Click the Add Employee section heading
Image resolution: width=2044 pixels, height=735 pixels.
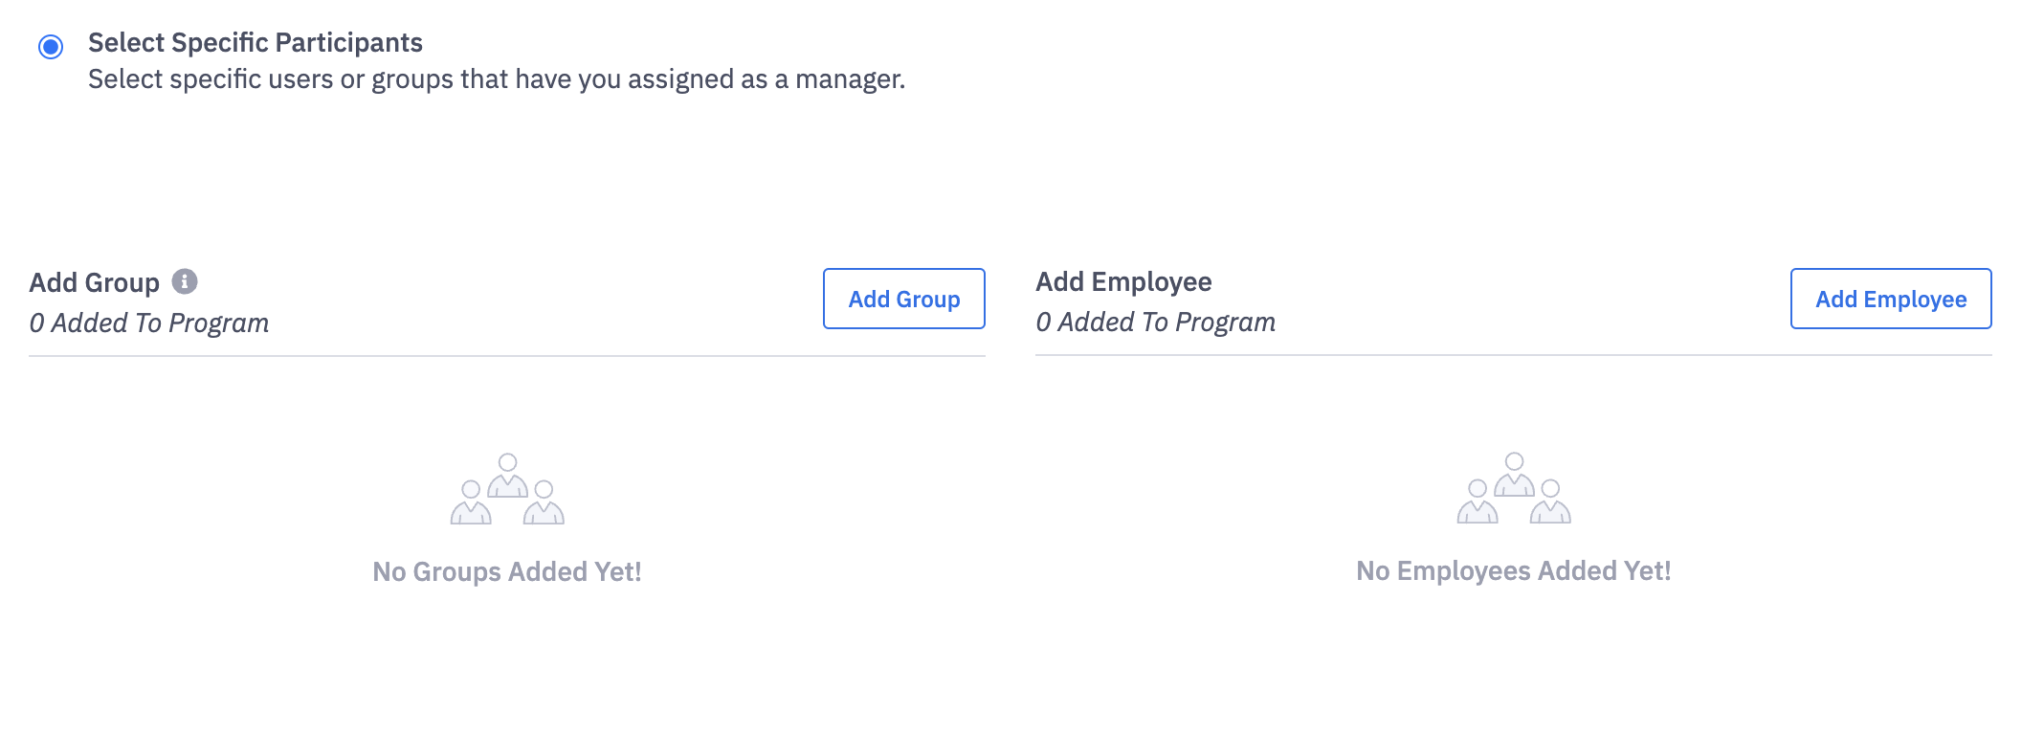pos(1123,282)
